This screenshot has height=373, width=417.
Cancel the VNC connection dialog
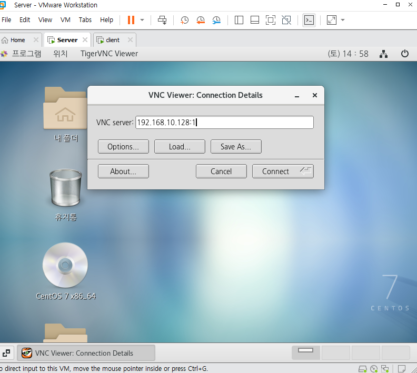[x=221, y=172]
